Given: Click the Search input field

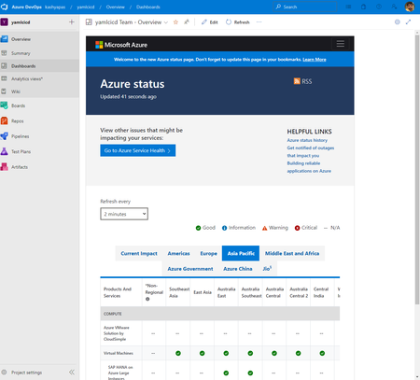Looking at the screenshot, I should click(x=305, y=7).
